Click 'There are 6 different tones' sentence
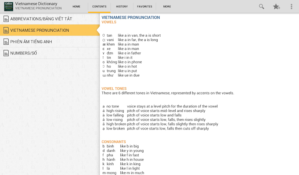 [x=167, y=93]
